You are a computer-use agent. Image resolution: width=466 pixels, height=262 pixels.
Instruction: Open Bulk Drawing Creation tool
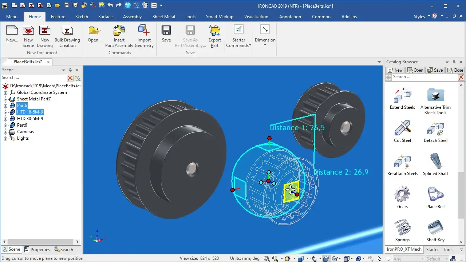(67, 36)
